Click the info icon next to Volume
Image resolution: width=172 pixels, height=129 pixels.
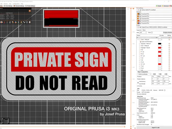coord(165,90)
